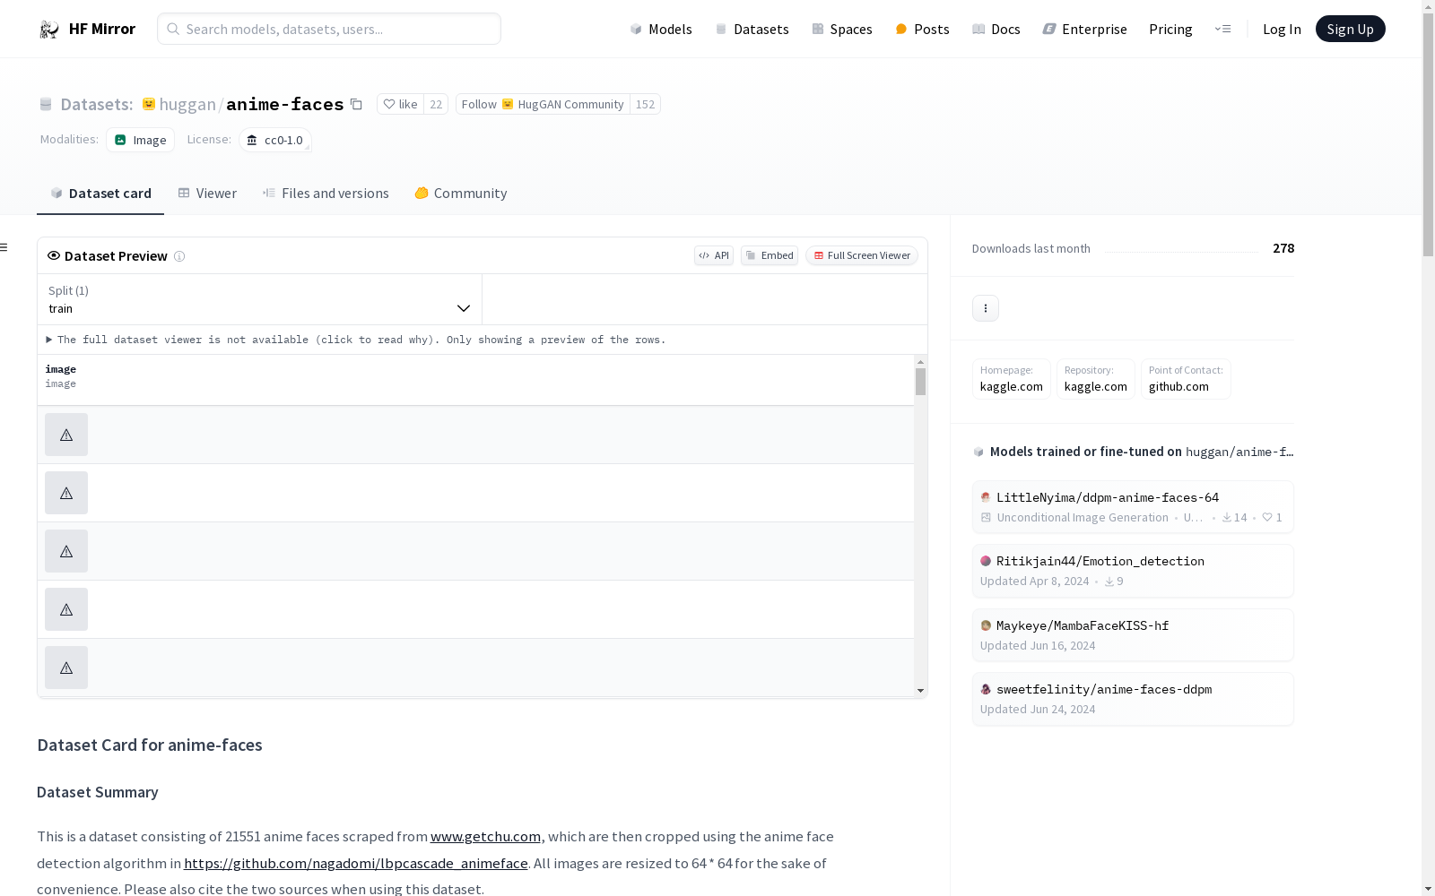This screenshot has width=1435, height=896.
Task: Click fifth broken image warning thumbnail
Action: [x=66, y=668]
